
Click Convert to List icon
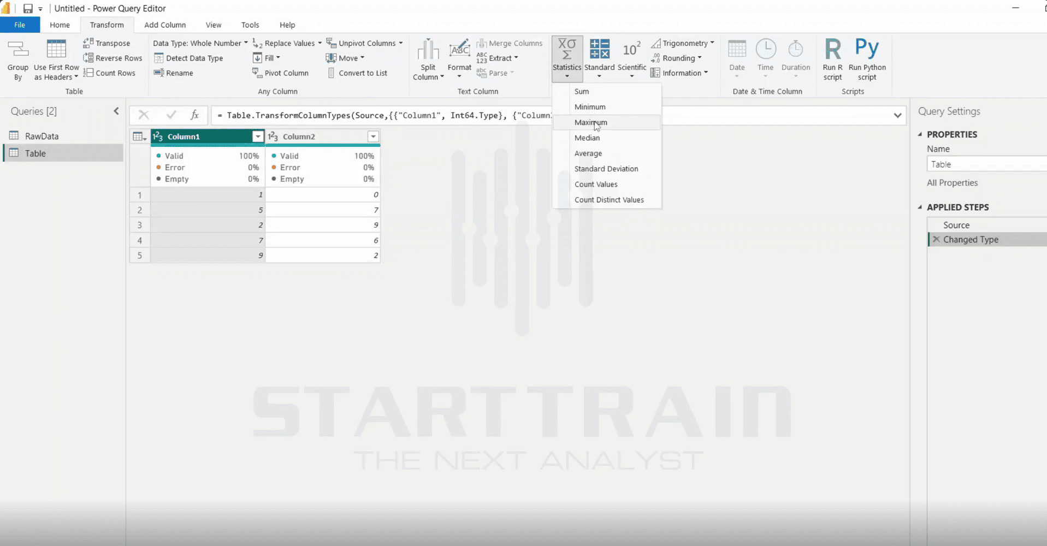[331, 73]
